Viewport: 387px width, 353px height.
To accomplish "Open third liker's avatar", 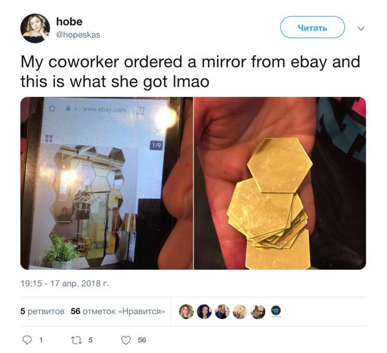I will [222, 312].
